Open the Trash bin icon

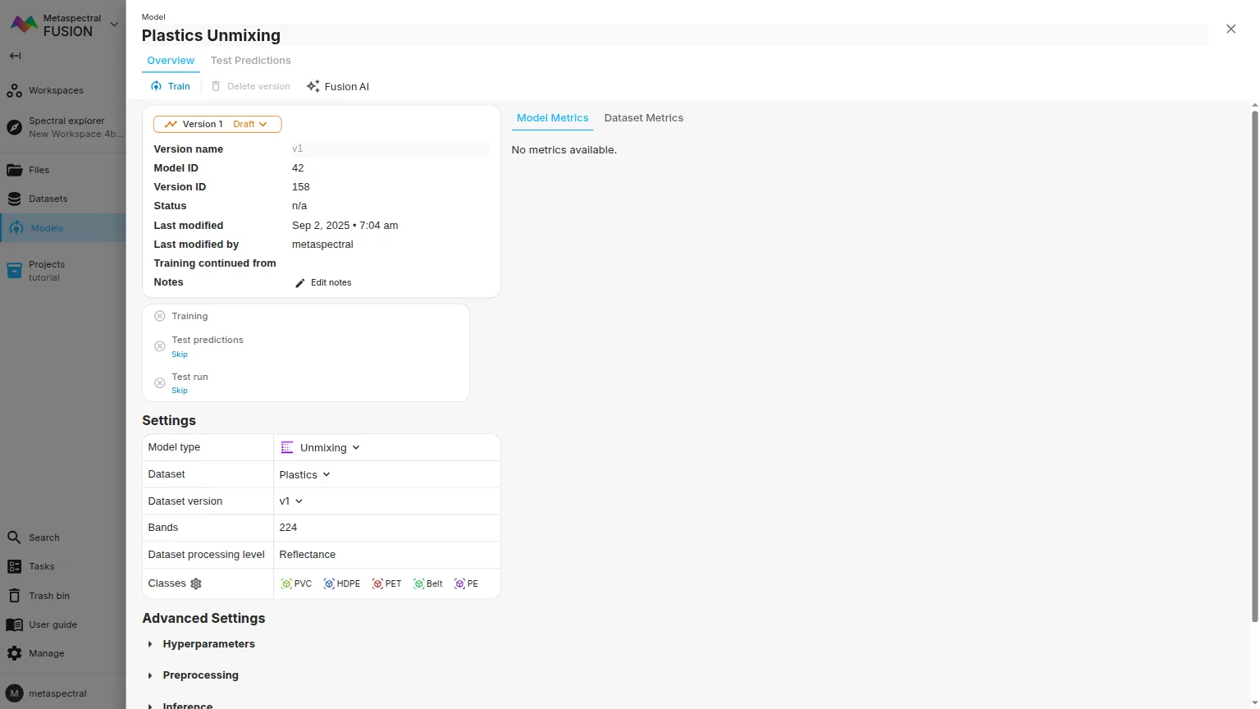[x=14, y=596]
